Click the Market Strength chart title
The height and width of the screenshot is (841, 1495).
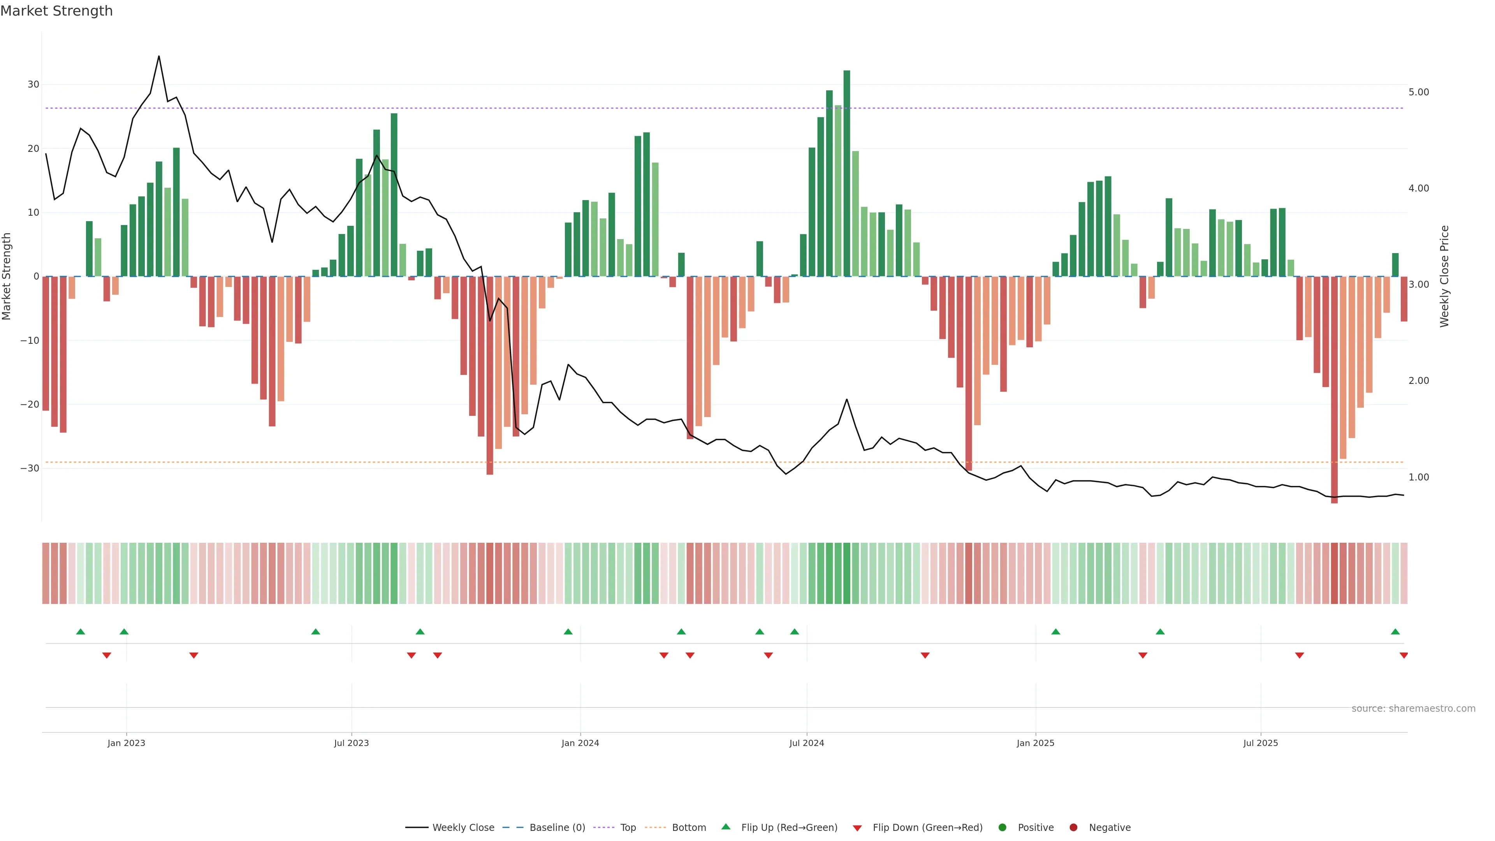[56, 11]
